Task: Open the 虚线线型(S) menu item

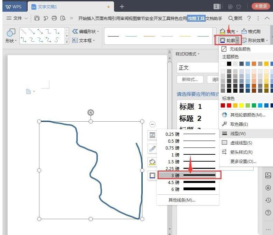Action: tap(246, 143)
